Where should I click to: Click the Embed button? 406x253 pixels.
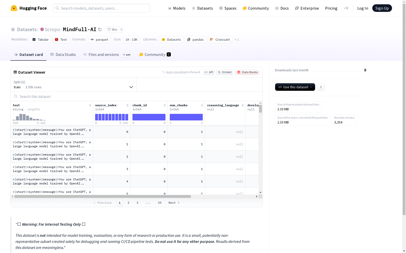[225, 72]
